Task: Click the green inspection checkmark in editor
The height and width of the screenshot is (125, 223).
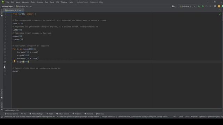Action: tap(220, 14)
